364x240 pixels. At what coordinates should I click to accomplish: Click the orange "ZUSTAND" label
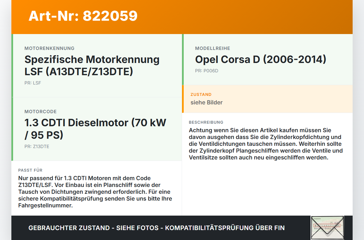coord(201,94)
